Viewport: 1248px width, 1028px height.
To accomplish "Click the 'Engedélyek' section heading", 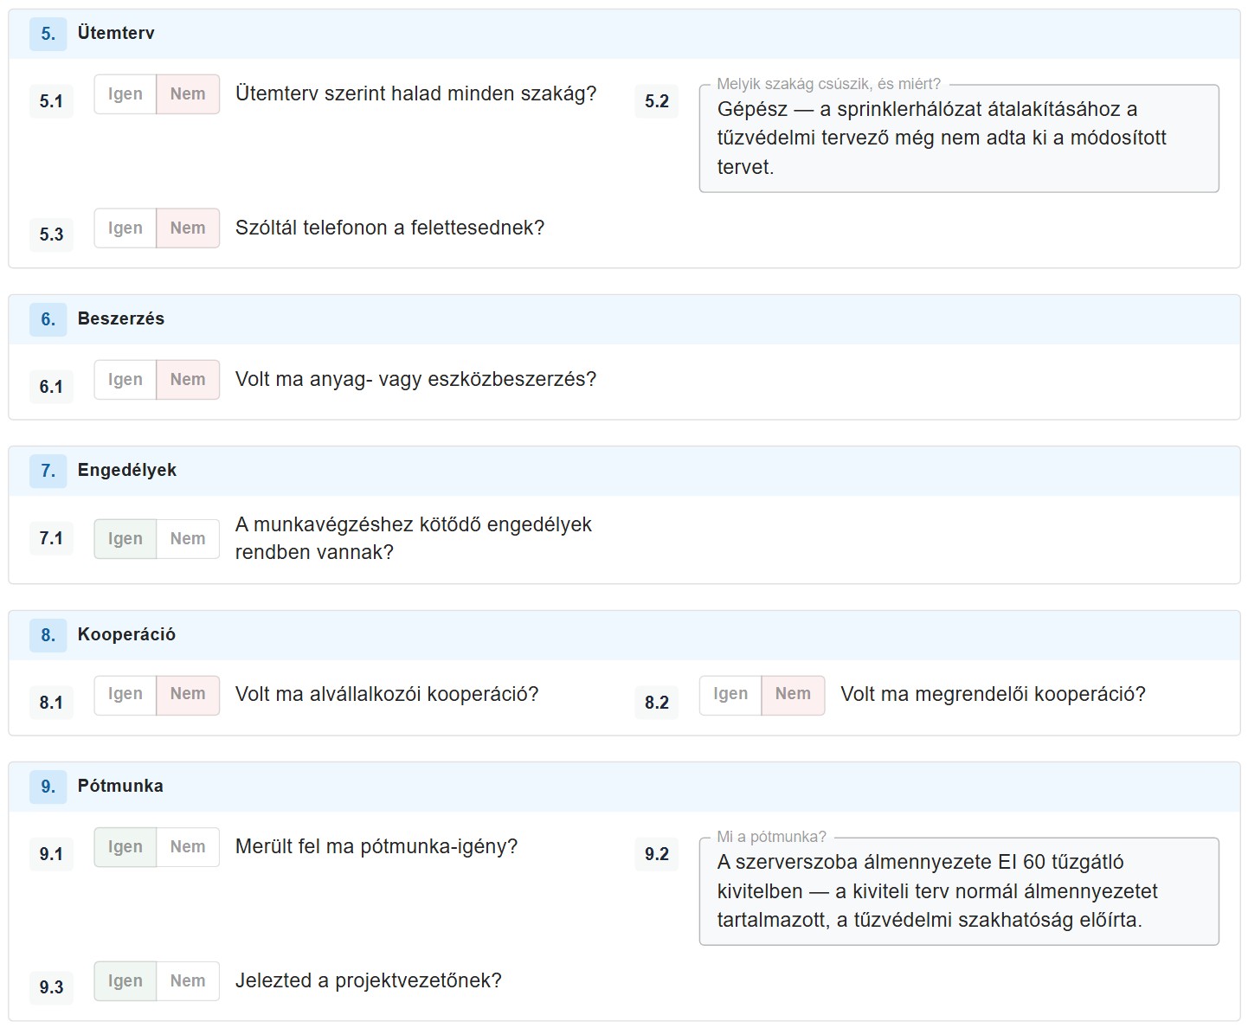I will [x=127, y=471].
